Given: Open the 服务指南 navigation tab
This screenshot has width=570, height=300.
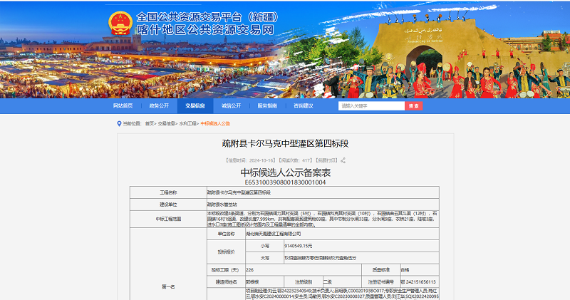Looking at the screenshot, I should tap(267, 105).
